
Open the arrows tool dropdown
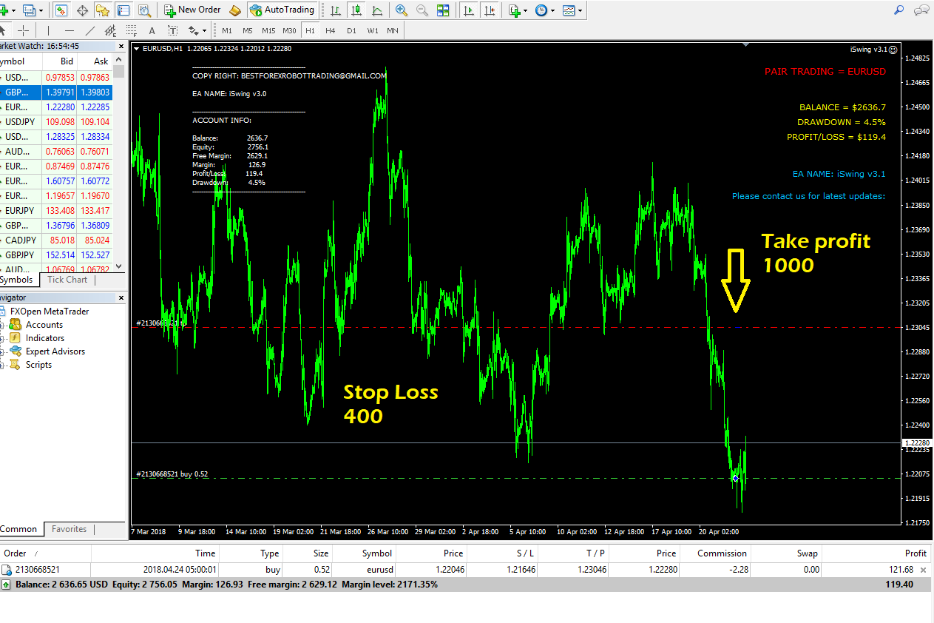205,30
